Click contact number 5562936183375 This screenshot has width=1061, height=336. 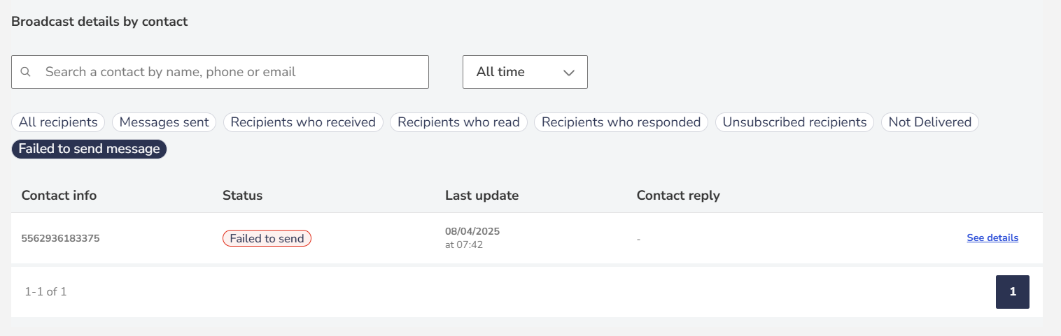tap(60, 238)
